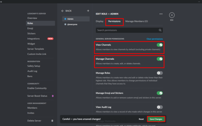The width and height of the screenshot is (202, 126).
Task: Click the Server Boost gem icon
Action: [x=53, y=96]
